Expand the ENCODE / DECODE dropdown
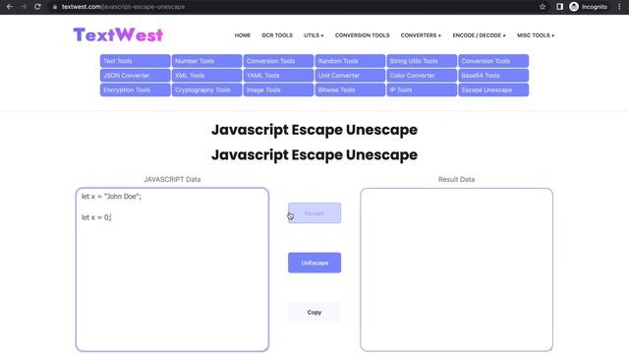This screenshot has width=629, height=354. click(479, 35)
